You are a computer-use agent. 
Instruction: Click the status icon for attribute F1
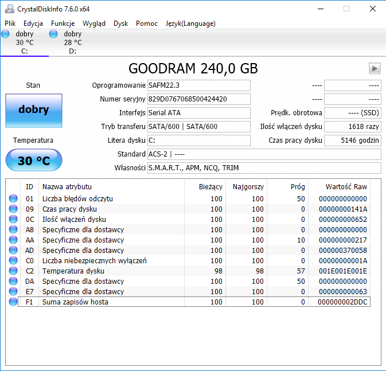click(13, 302)
